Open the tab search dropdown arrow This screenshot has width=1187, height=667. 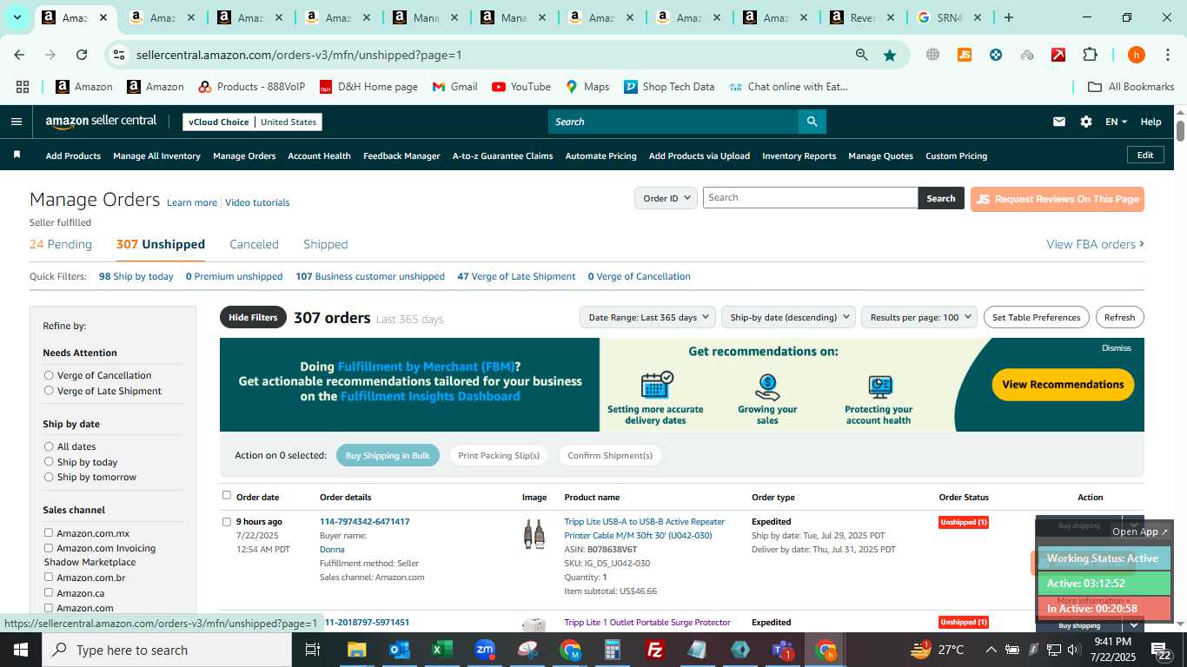pos(17,17)
